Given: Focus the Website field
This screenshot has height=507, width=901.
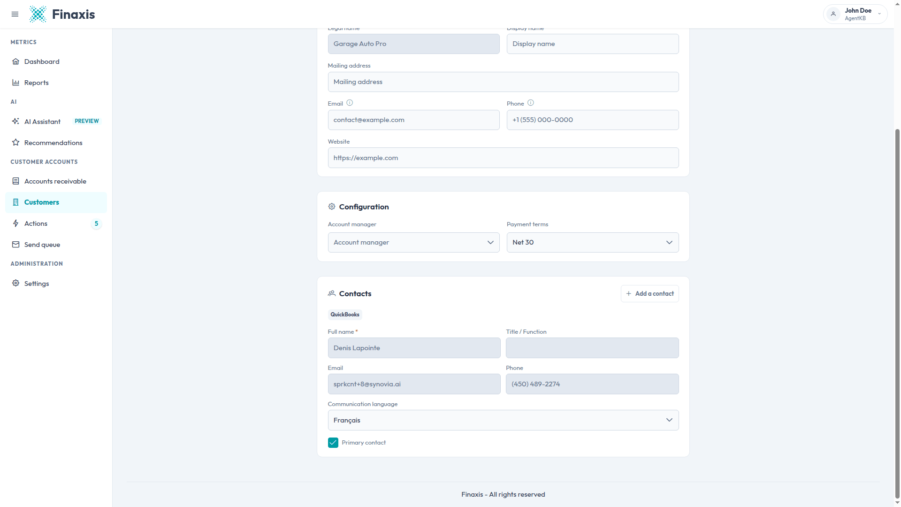Looking at the screenshot, I should click(503, 158).
